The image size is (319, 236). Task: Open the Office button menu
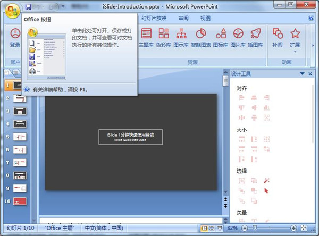click(x=13, y=10)
